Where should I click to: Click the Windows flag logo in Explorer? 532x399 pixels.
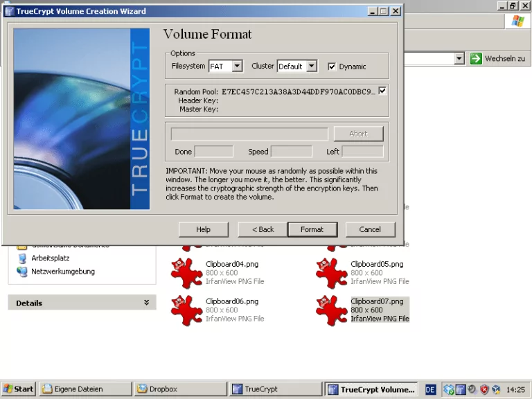(518, 21)
